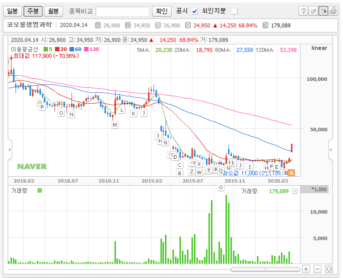Click the 20MA value 18,795
This screenshot has width=343, height=278.
[x=204, y=50]
